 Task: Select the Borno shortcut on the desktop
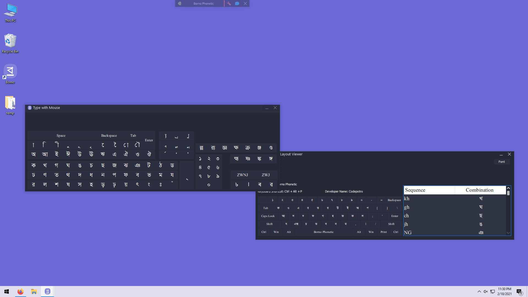(10, 74)
